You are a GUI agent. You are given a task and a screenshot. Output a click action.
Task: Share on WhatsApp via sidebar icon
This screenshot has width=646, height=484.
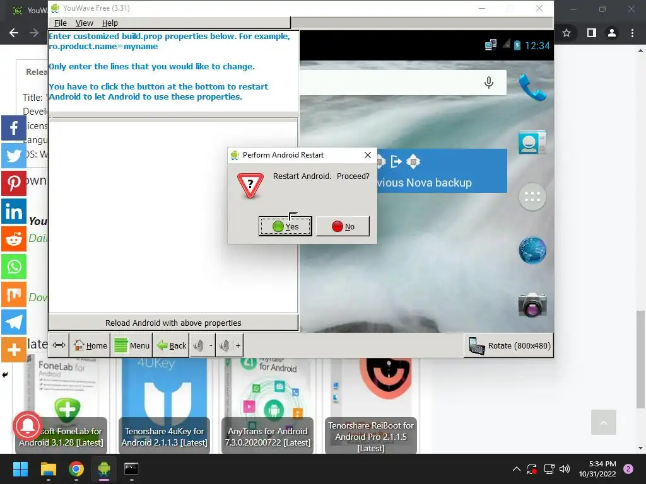click(14, 267)
